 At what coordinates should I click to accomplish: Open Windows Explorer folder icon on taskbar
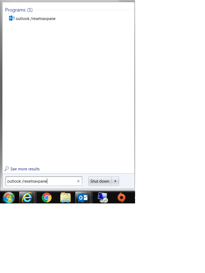point(65,198)
